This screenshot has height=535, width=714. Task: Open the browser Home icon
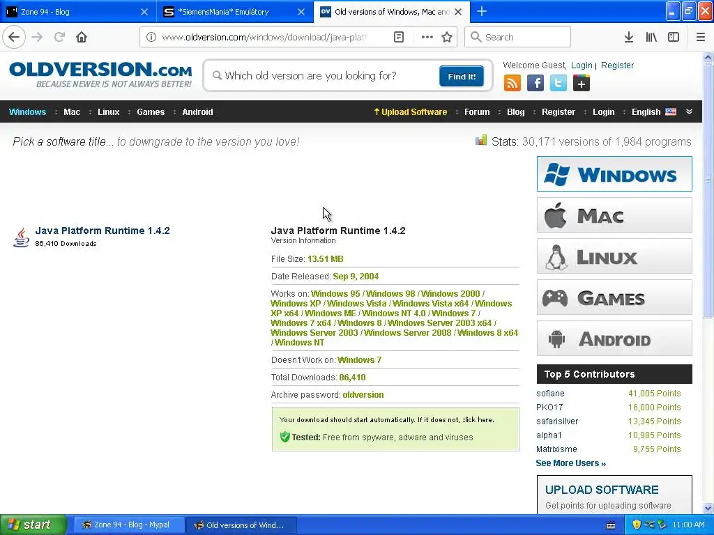[82, 37]
